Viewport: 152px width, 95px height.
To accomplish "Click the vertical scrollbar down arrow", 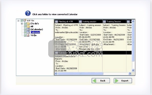I will (133, 70).
